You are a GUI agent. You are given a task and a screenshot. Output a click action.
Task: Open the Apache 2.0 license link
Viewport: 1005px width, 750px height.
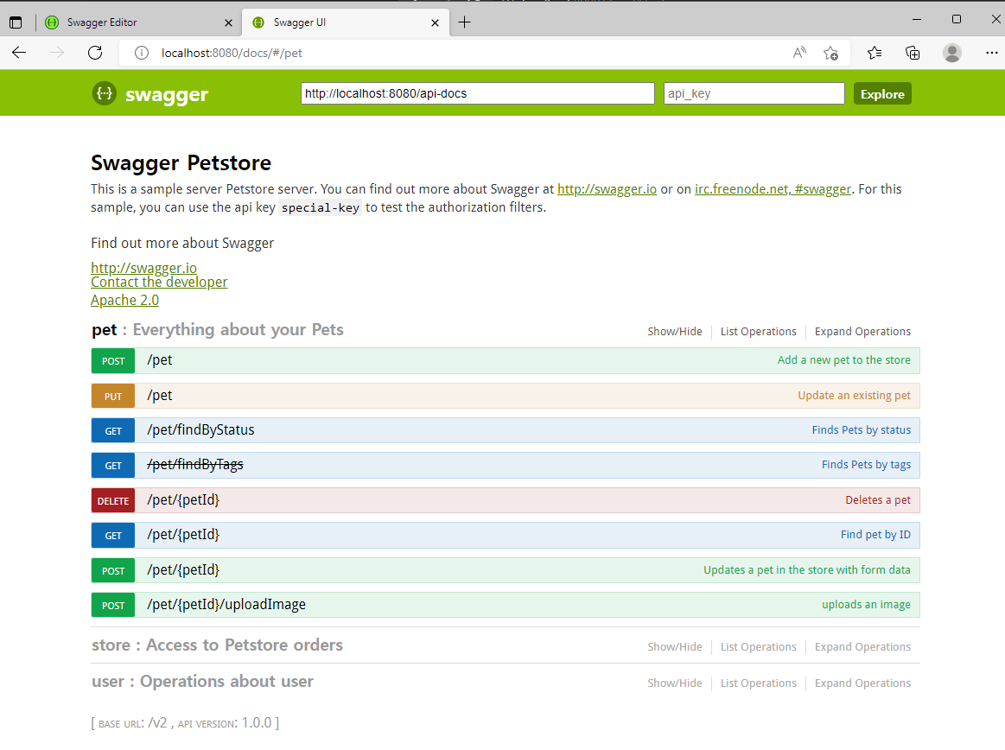click(124, 300)
